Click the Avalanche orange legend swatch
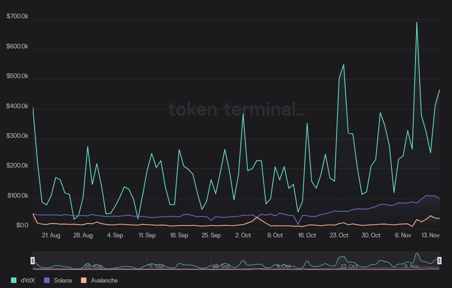Image resolution: width=452 pixels, height=288 pixels. point(83,280)
